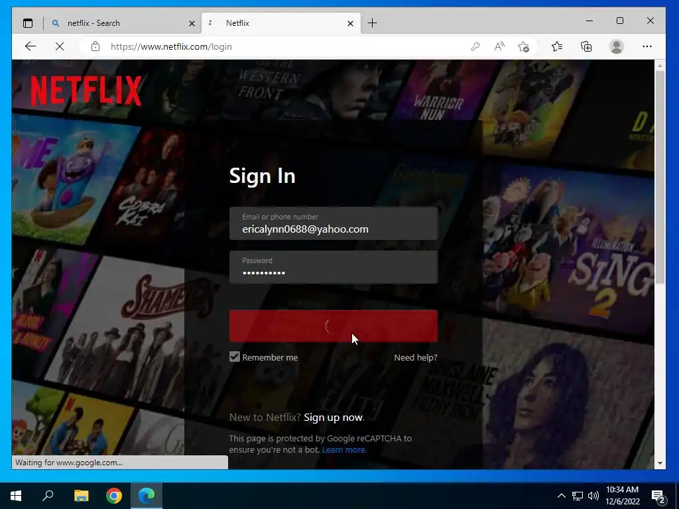Click the Password field
The image size is (679, 509).
334,267
